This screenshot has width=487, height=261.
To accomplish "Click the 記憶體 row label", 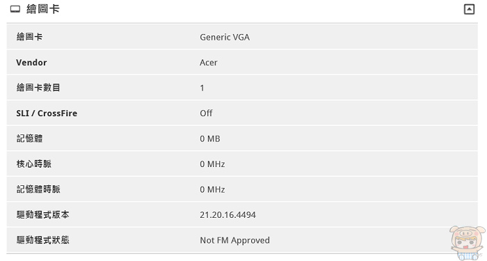I will (29, 139).
